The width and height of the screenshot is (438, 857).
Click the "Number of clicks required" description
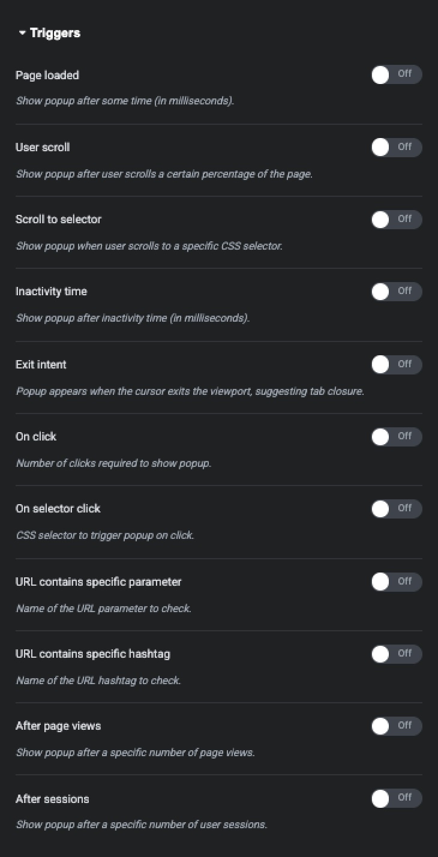[113, 463]
